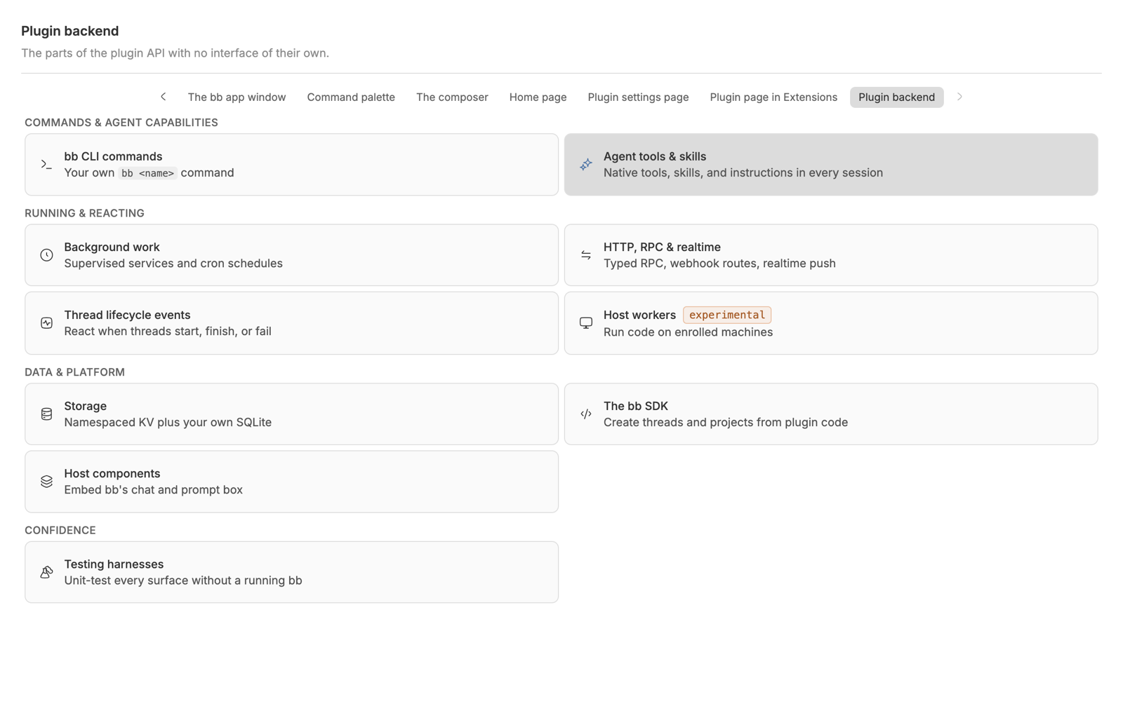Viewport: 1123px width, 701px height.
Task: Click the 'bb <name>' code snippet
Action: [x=147, y=173]
